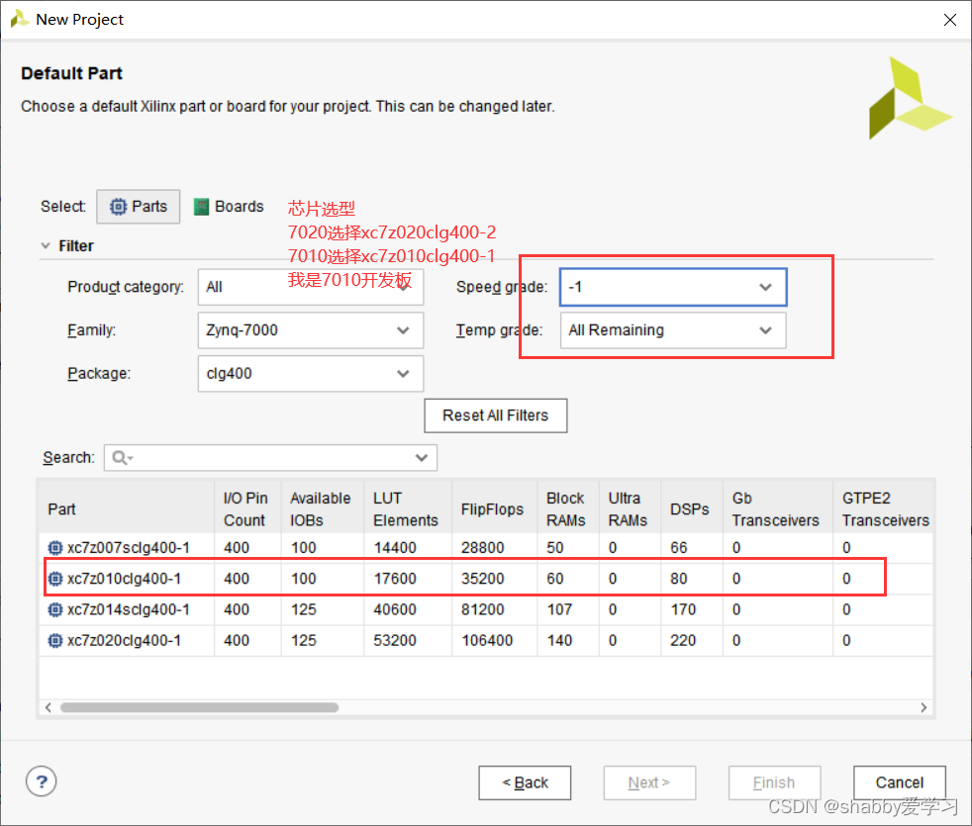
Task: Select part xc7z020clg400-1 row
Action: (485, 641)
